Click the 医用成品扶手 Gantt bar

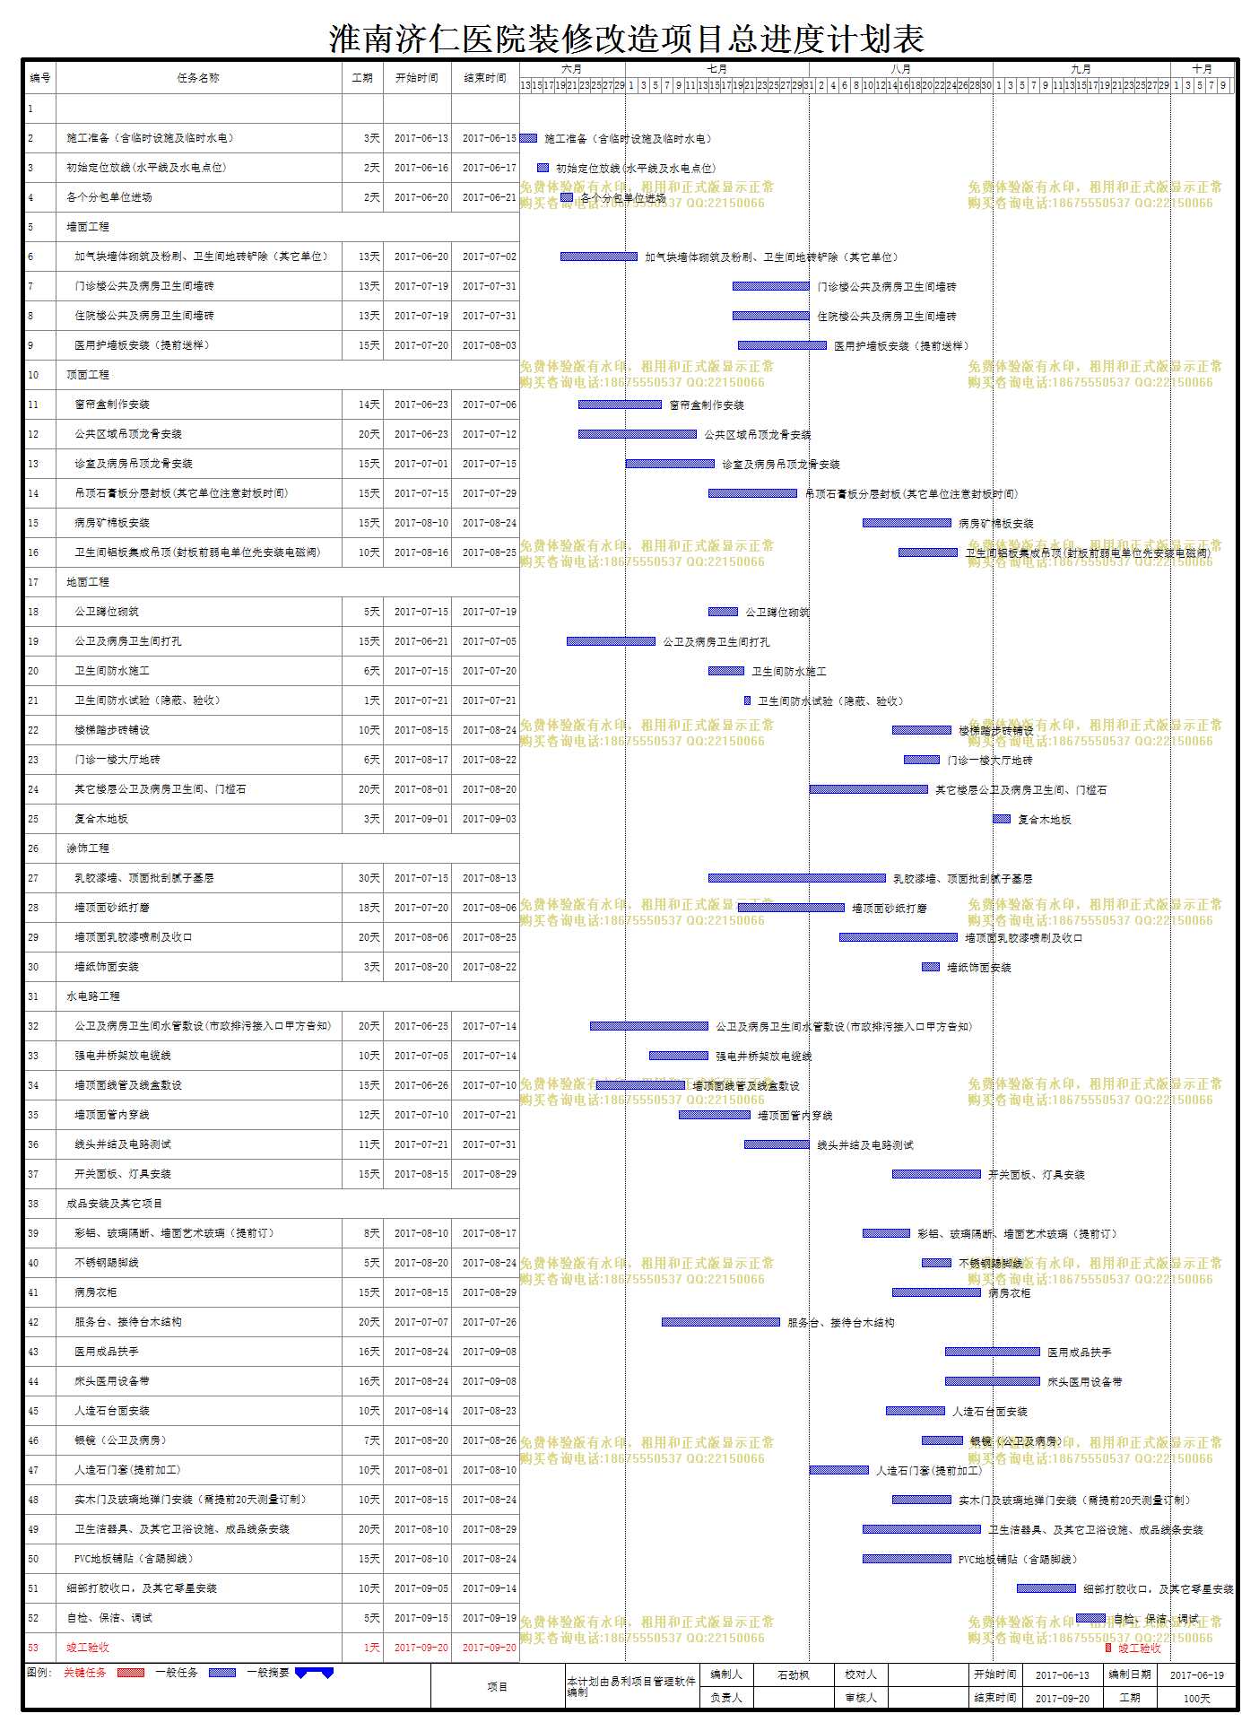[x=993, y=1352]
